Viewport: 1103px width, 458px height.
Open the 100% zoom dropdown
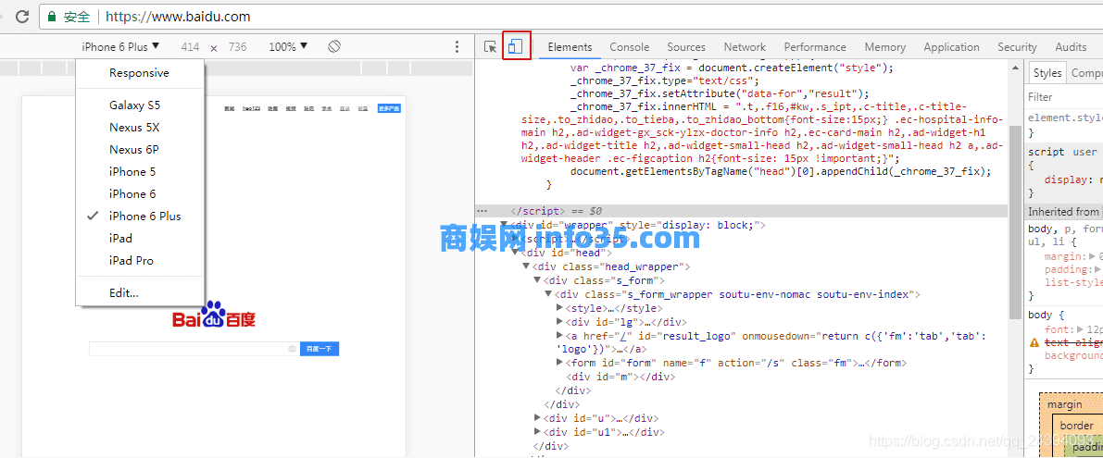[x=288, y=47]
